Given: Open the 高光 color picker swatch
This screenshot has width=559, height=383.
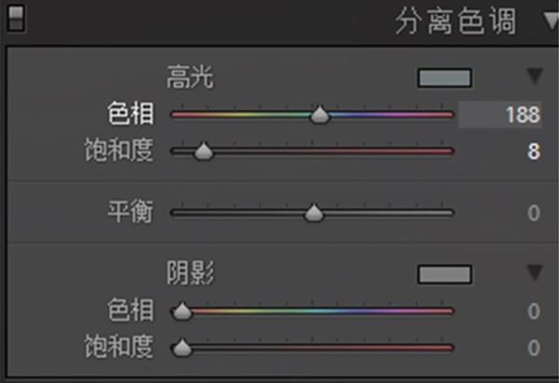Looking at the screenshot, I should (444, 78).
